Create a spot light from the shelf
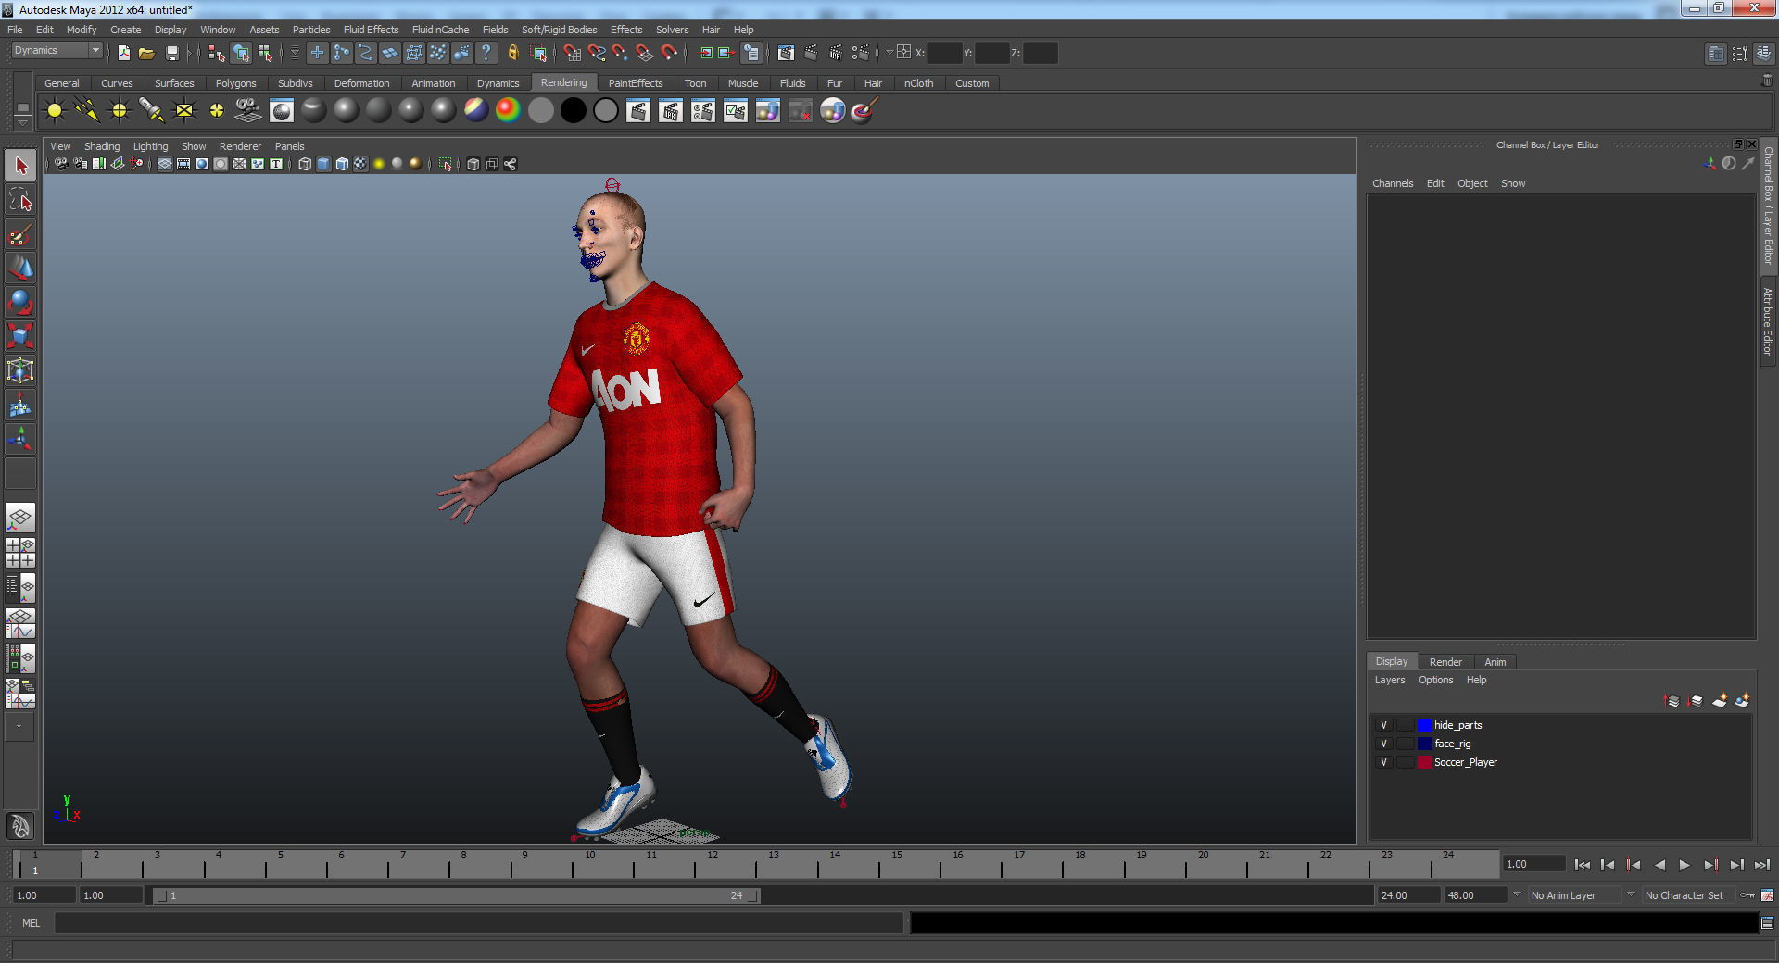This screenshot has width=1779, height=963. click(x=151, y=111)
